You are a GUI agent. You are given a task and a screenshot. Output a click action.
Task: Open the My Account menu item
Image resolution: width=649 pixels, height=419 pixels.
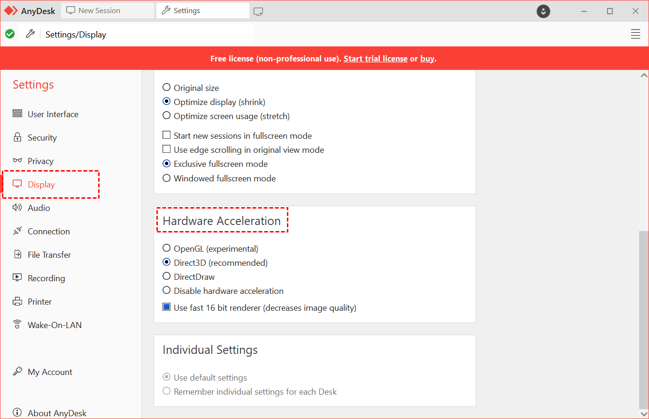pyautogui.click(x=50, y=372)
